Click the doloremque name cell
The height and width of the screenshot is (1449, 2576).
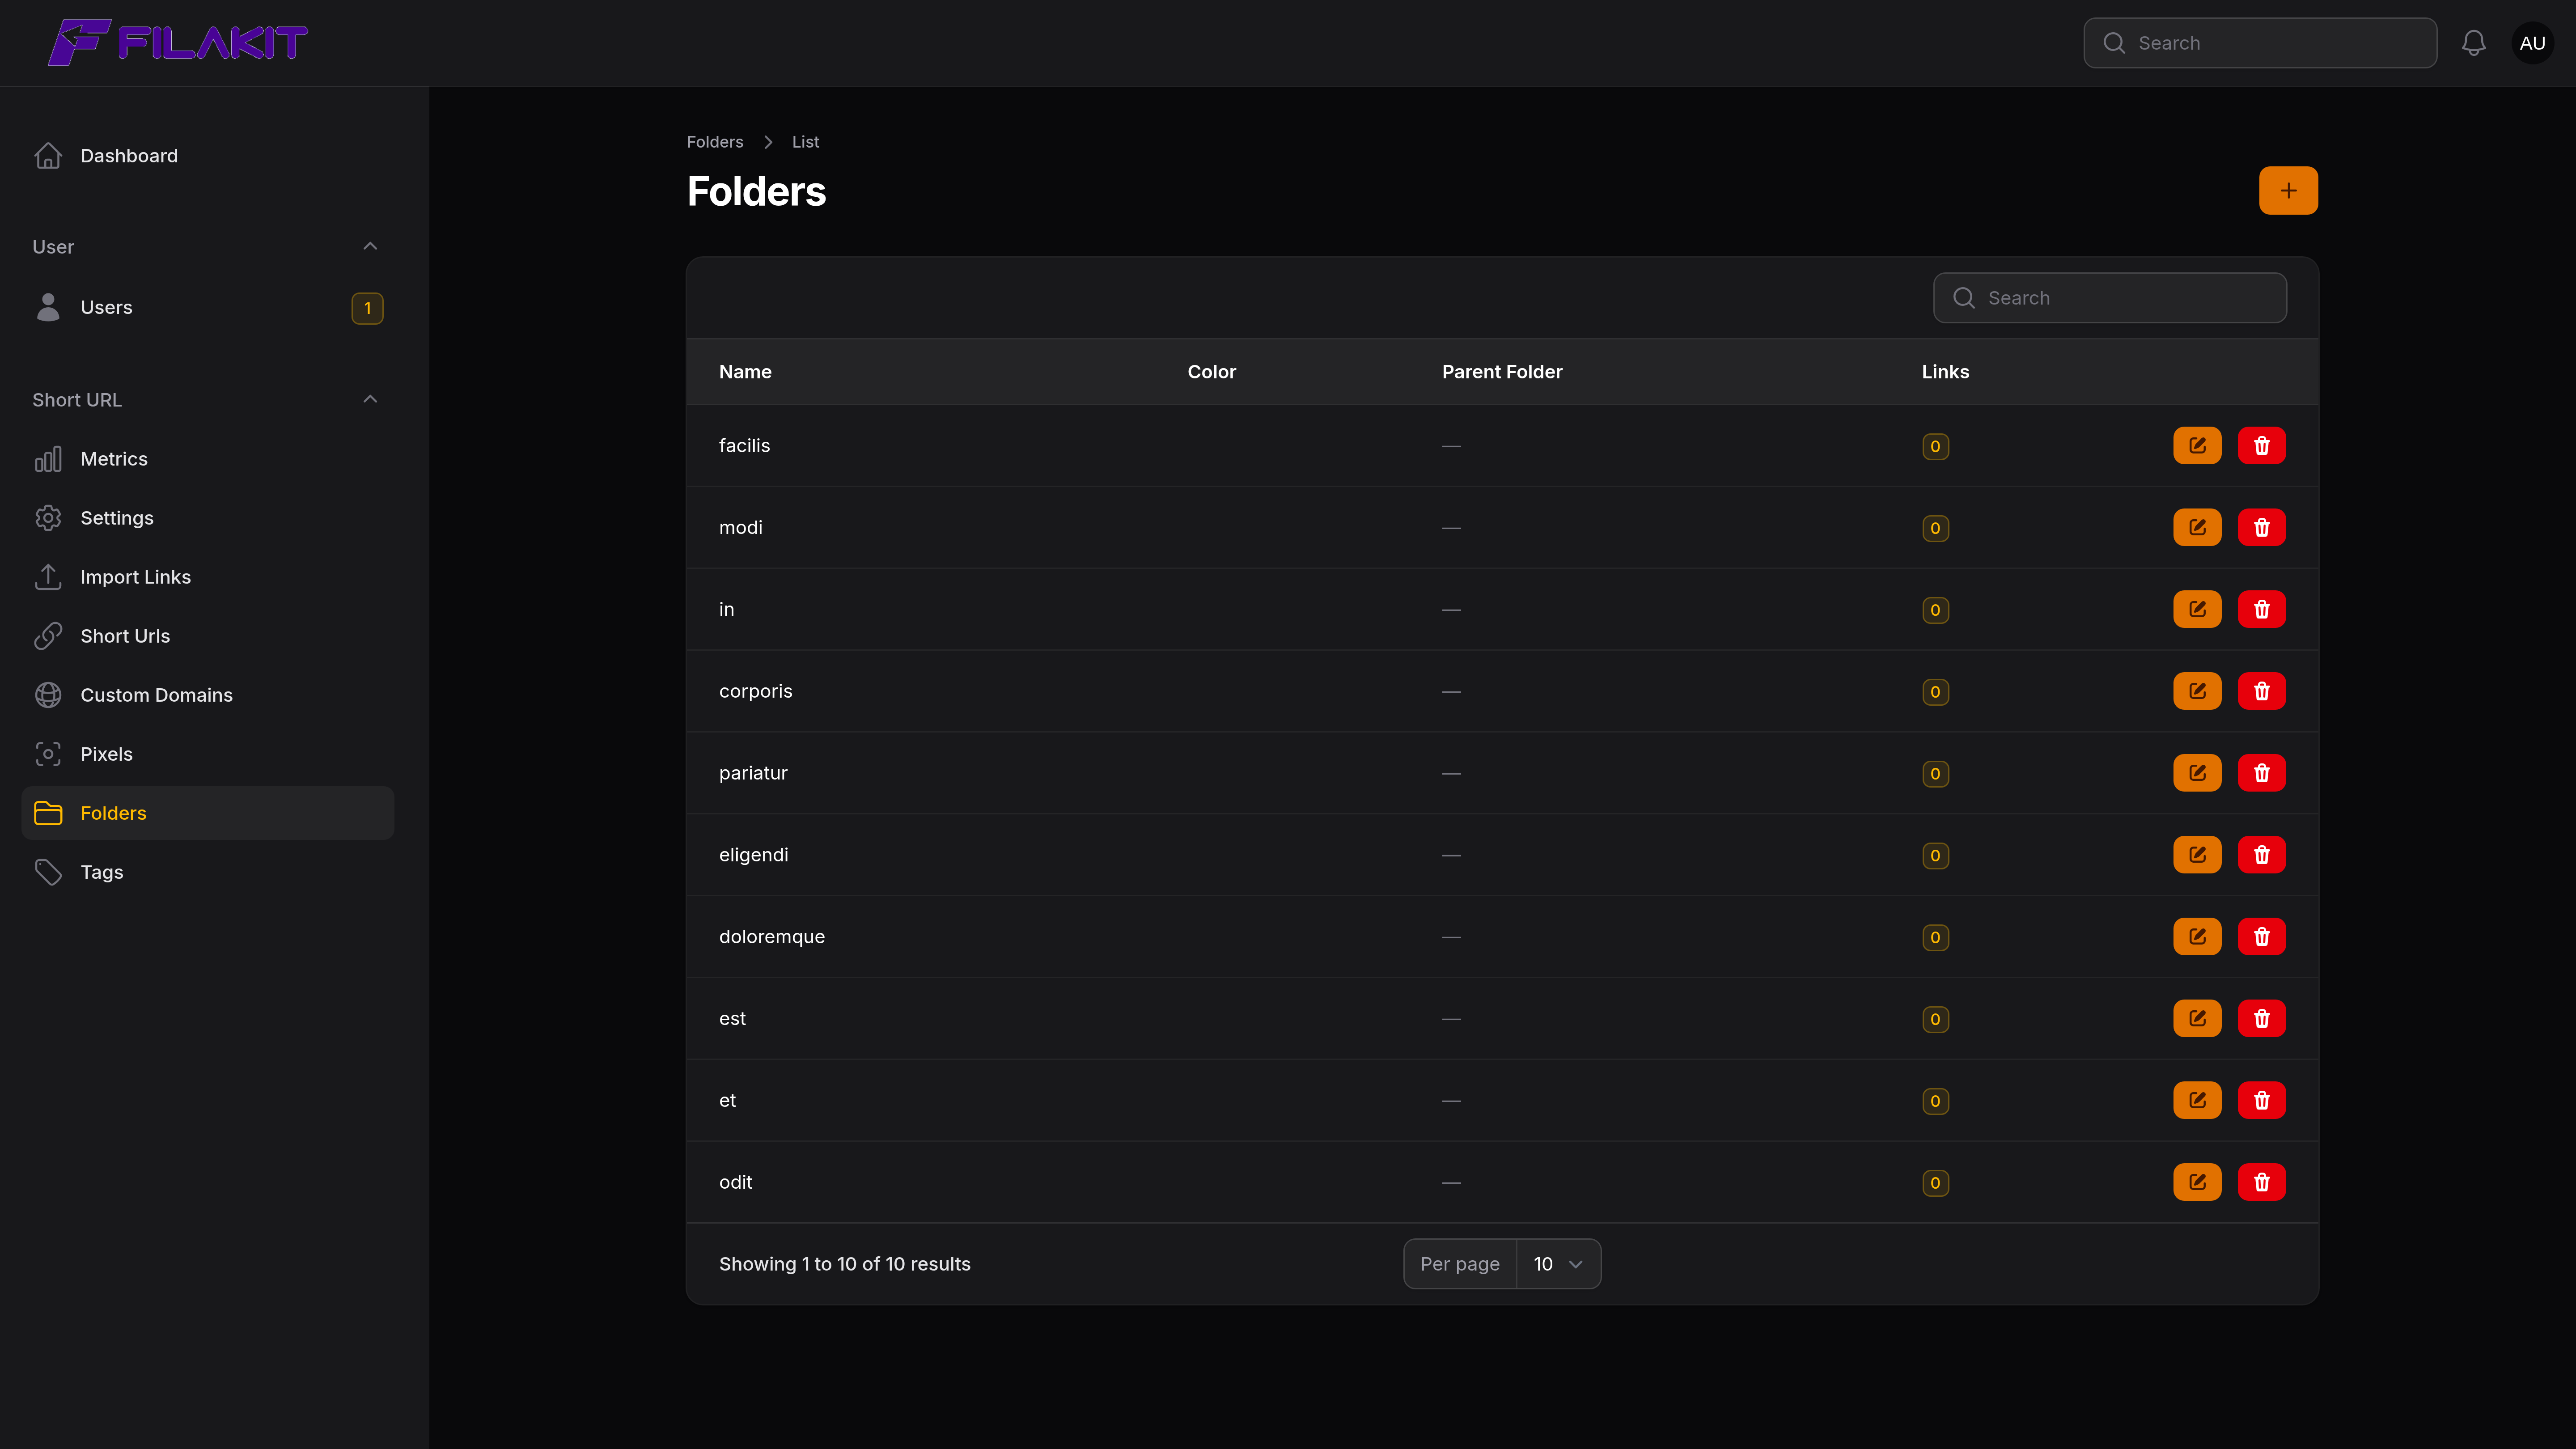pos(771,937)
